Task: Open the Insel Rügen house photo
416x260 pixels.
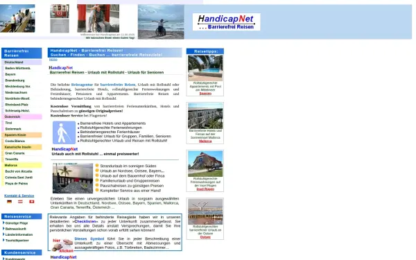Action: [x=205, y=164]
